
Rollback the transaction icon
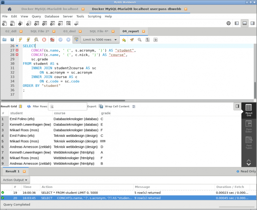68,40
